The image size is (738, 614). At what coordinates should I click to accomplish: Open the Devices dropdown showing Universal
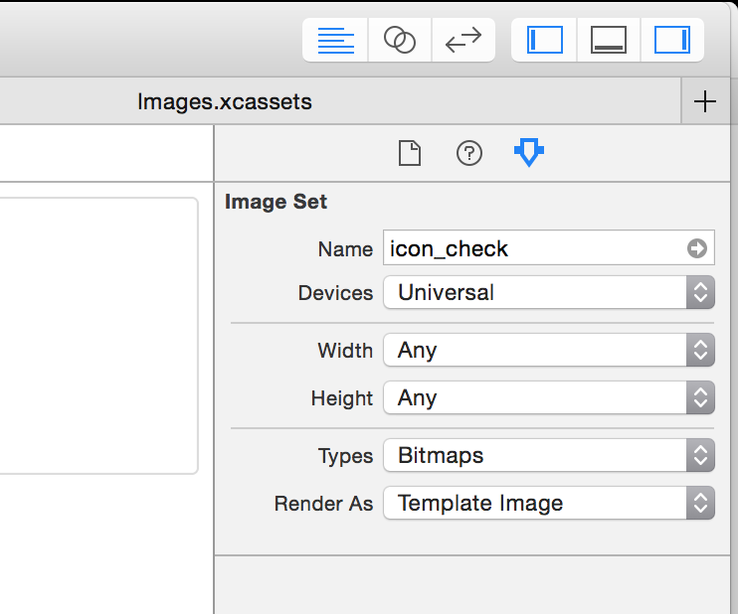[x=549, y=292]
